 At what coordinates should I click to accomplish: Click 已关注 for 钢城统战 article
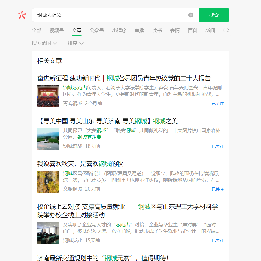click(218, 147)
